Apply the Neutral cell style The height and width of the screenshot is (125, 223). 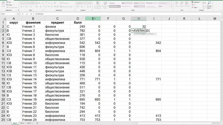click(x=152, y=3)
